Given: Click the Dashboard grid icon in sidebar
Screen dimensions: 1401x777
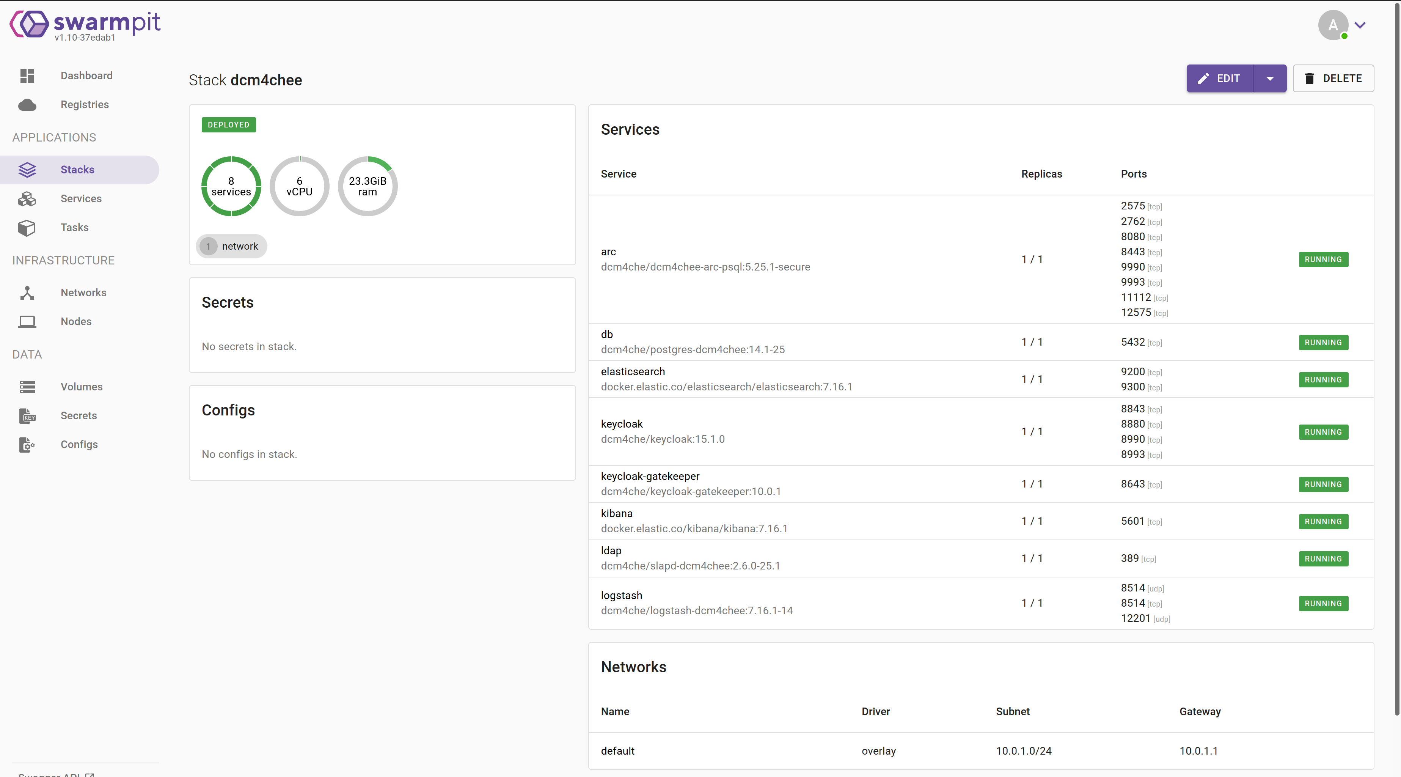Looking at the screenshot, I should click(27, 75).
